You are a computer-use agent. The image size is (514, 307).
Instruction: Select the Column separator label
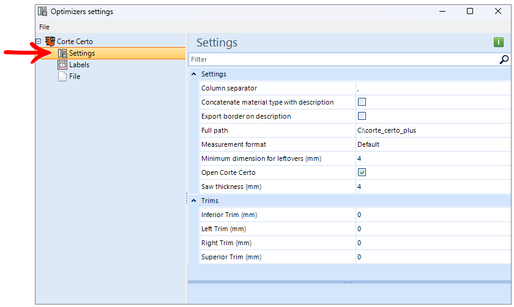(229, 88)
